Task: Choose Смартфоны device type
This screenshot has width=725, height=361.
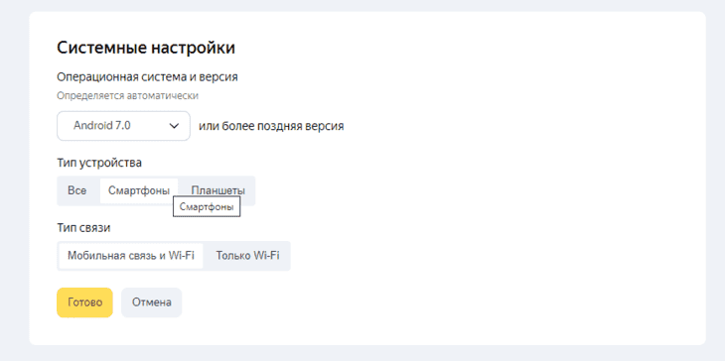Action: (x=139, y=190)
